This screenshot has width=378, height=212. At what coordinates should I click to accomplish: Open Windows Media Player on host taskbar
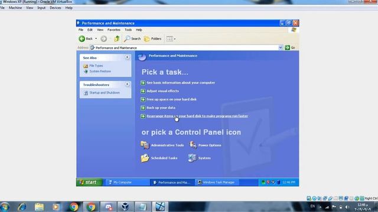pyautogui.click(x=56, y=207)
